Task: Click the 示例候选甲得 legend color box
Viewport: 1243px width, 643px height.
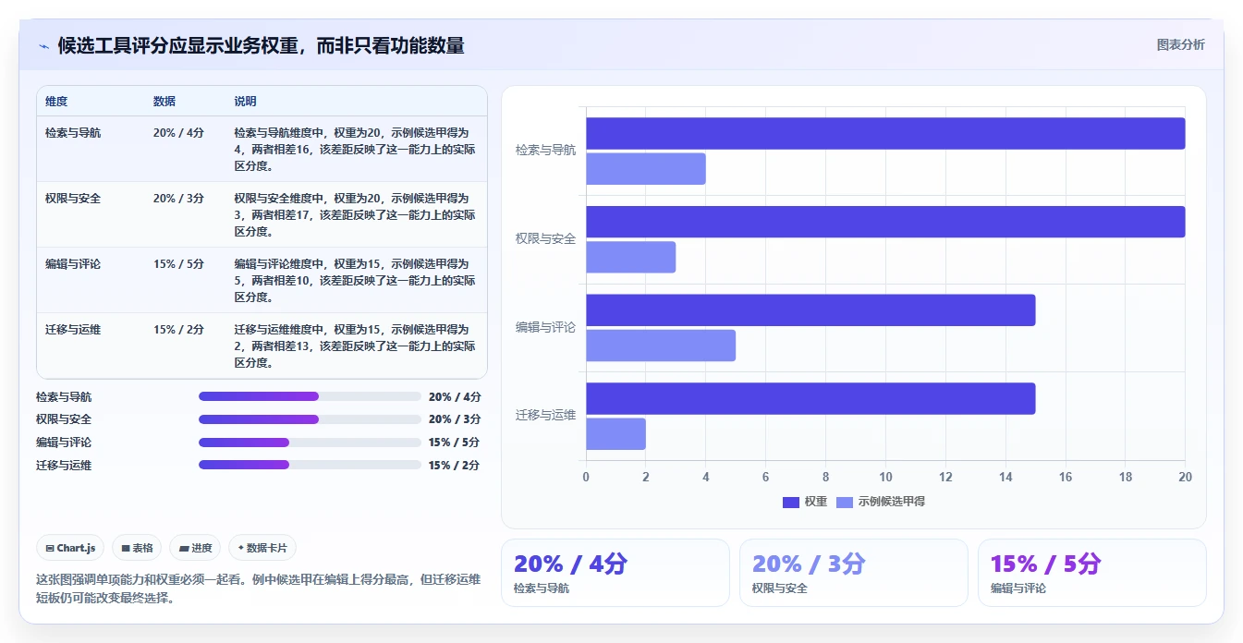Action: [845, 503]
